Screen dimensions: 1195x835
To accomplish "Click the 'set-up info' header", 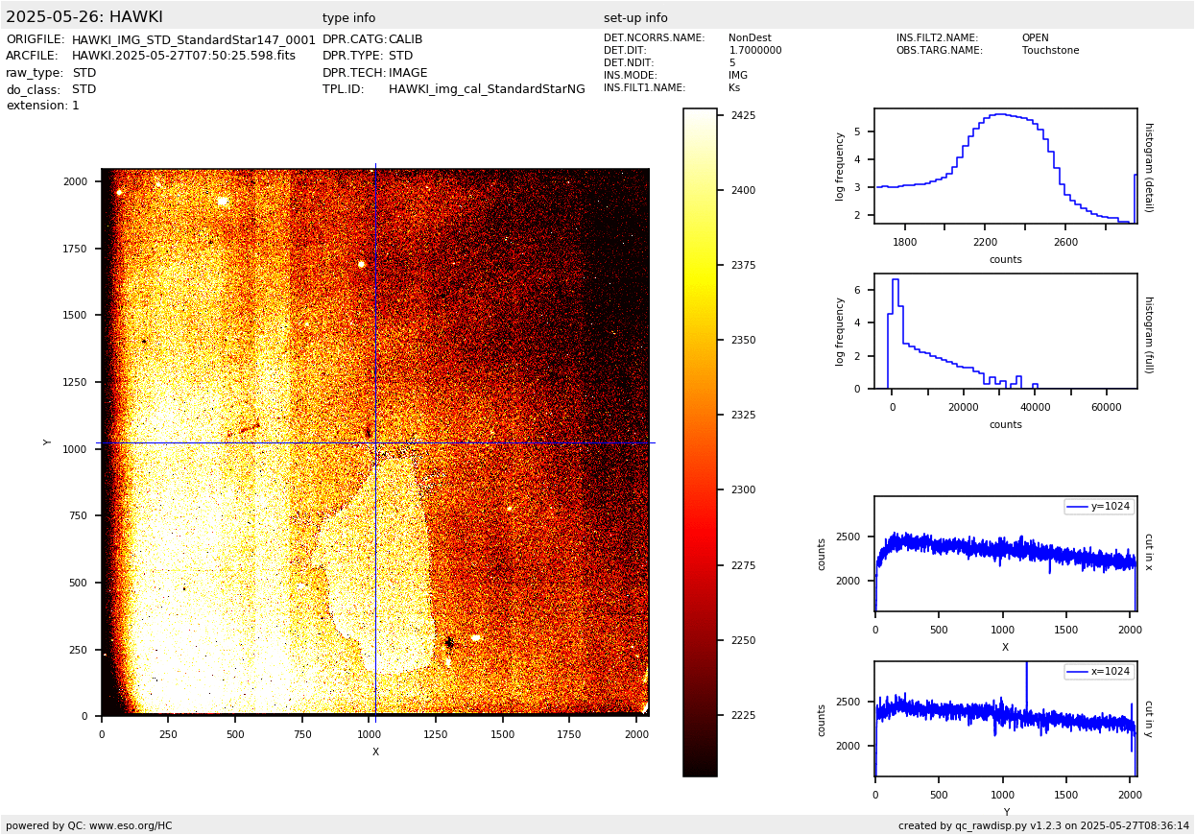I will pyautogui.click(x=635, y=18).
